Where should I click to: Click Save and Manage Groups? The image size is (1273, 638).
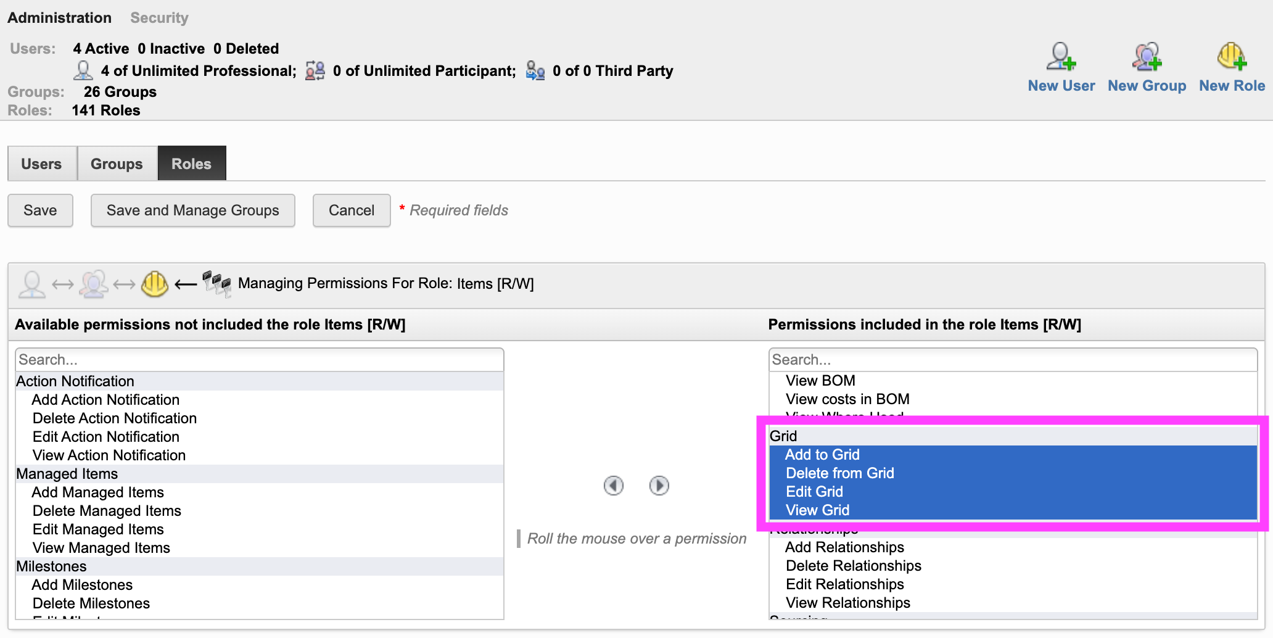[192, 210]
